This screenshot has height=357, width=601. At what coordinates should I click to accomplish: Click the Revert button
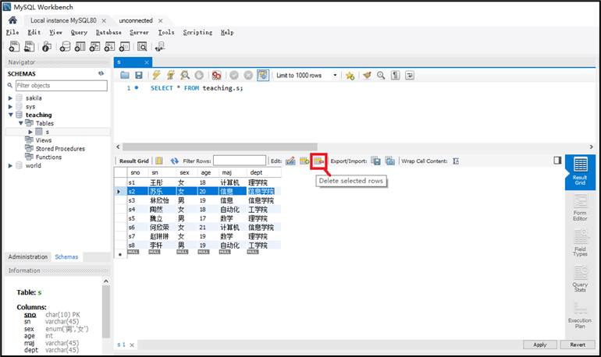(578, 345)
